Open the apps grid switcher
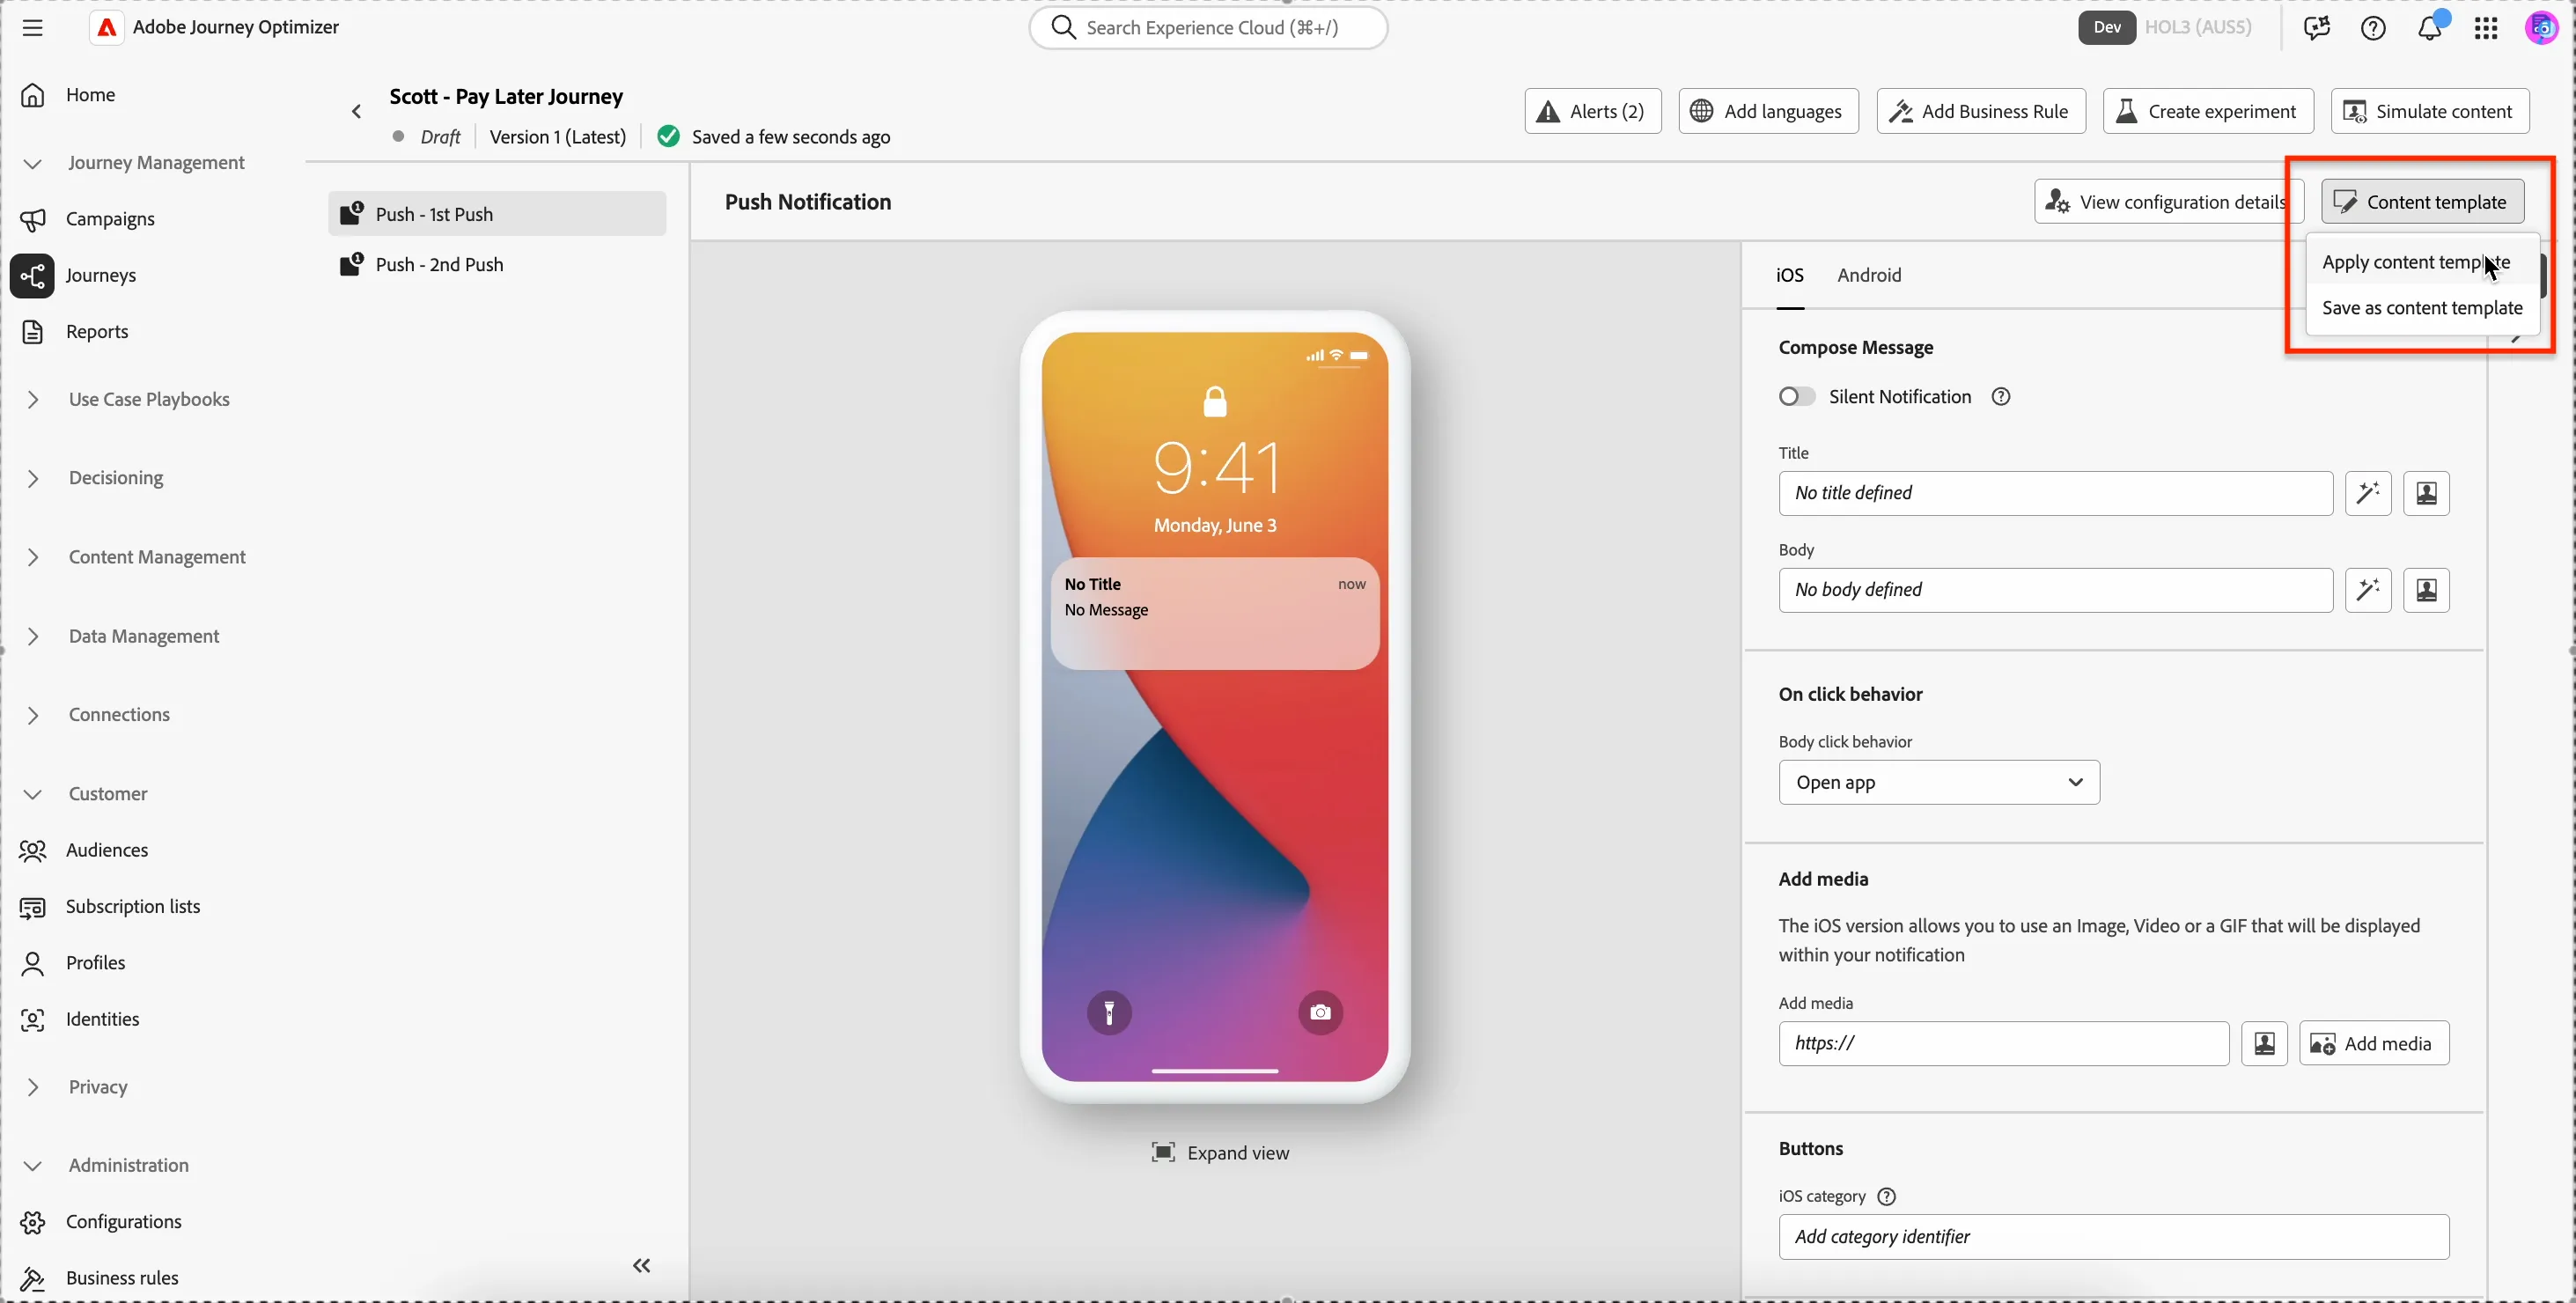This screenshot has width=2576, height=1303. click(2486, 28)
